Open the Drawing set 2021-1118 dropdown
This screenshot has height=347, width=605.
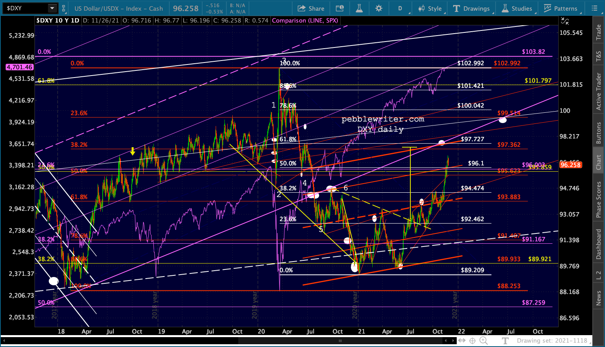point(552,341)
